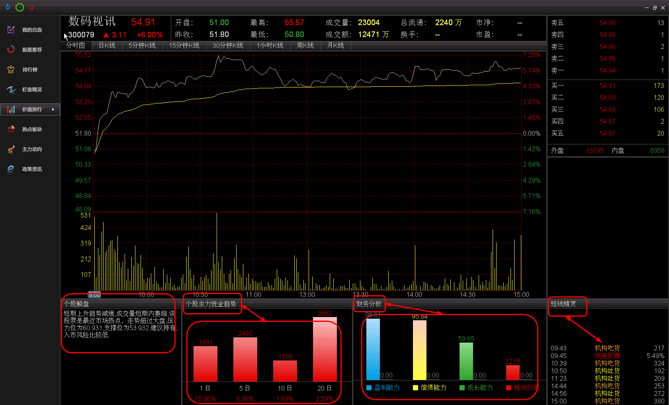Click the current price 54.91 in header
This screenshot has width=669, height=405.
tap(143, 22)
